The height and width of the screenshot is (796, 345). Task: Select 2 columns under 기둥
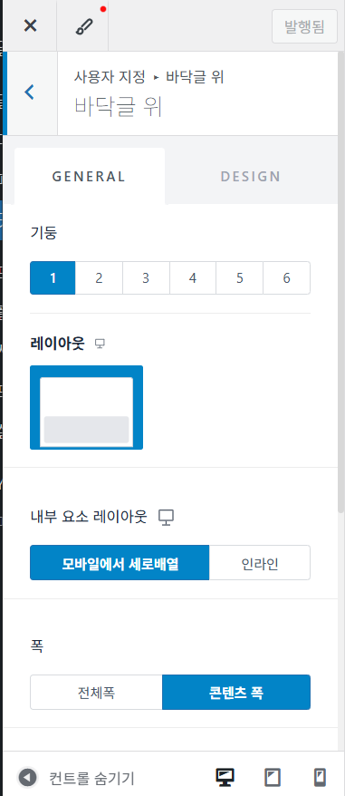pyautogui.click(x=99, y=277)
